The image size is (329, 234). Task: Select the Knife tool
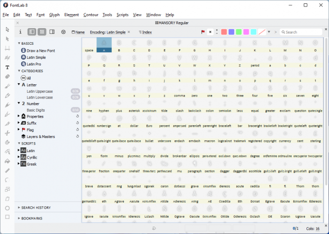tap(8, 133)
